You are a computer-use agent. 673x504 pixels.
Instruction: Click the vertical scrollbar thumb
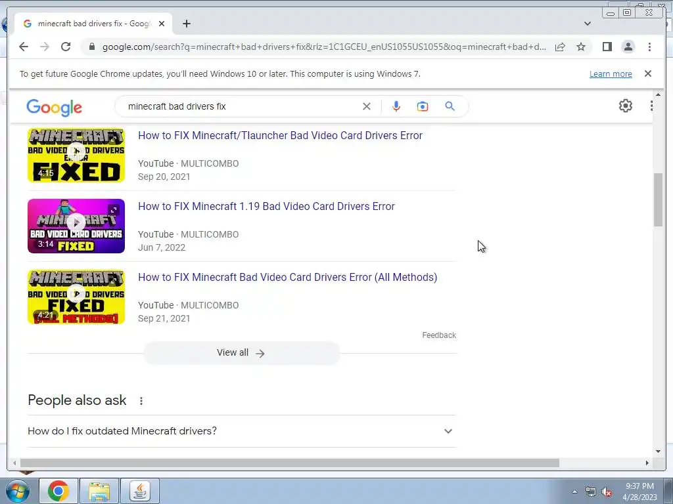(658, 199)
